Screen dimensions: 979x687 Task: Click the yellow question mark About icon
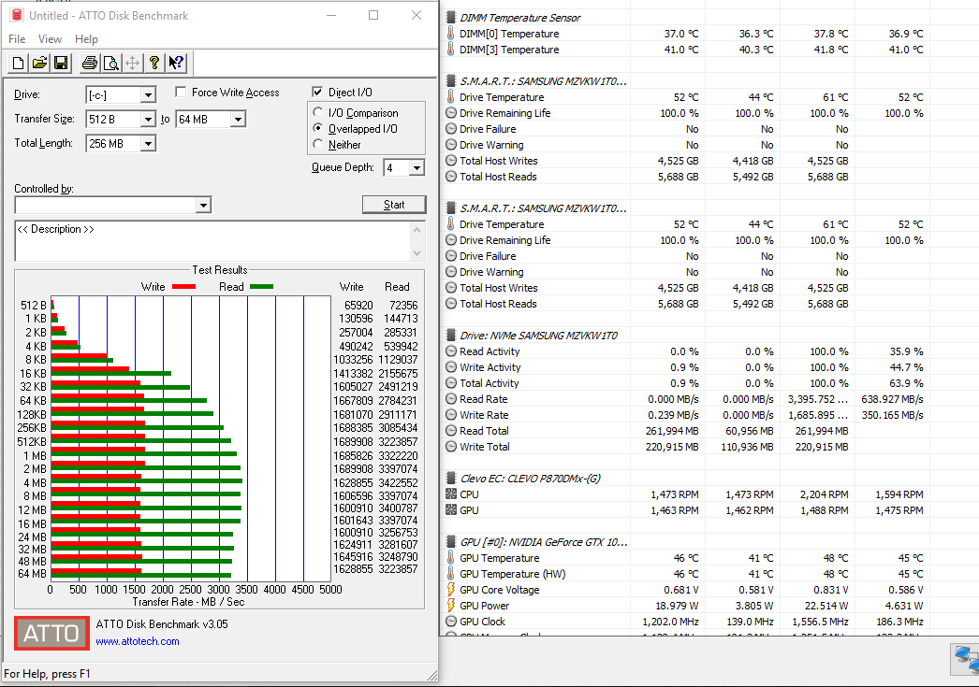click(x=154, y=63)
